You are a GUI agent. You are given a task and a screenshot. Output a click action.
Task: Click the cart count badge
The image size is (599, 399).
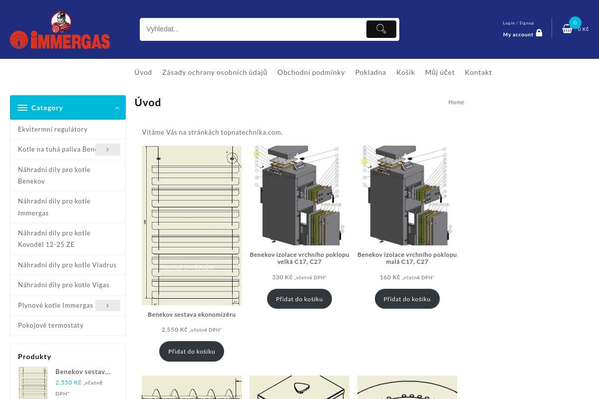575,22
